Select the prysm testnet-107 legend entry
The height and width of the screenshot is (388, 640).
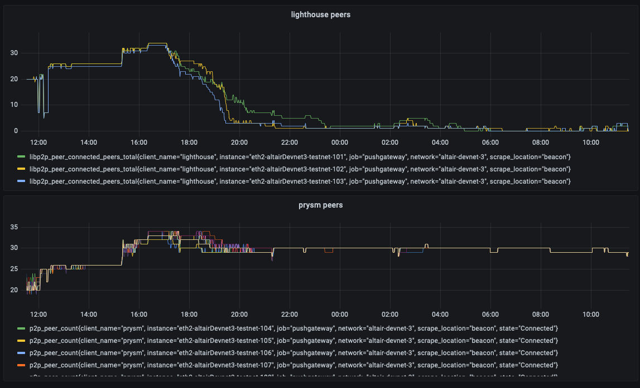(x=293, y=365)
